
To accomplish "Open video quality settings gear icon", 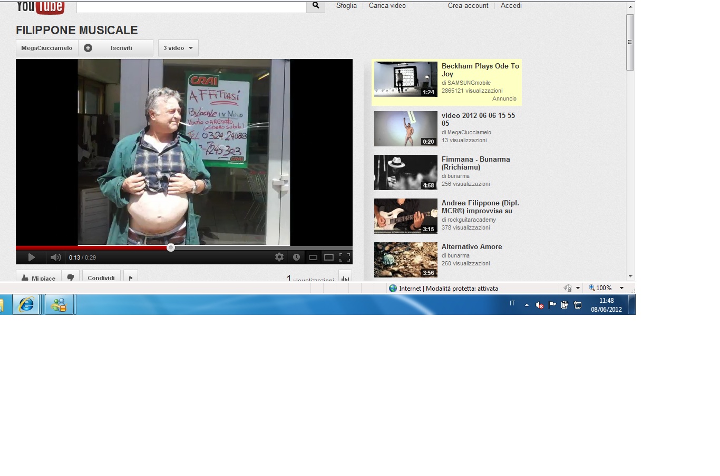I will 279,257.
